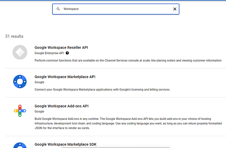Image resolution: width=226 pixels, height=148 pixels.
Task: Select the Google Enterprise API label
Action: (49, 53)
